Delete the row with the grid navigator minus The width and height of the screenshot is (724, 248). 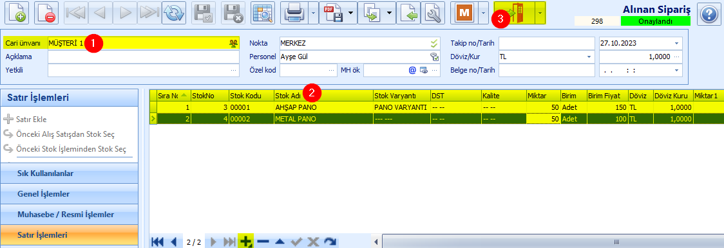point(263,242)
